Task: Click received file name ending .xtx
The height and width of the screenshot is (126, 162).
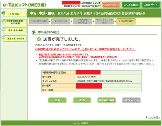Action: 105,81
